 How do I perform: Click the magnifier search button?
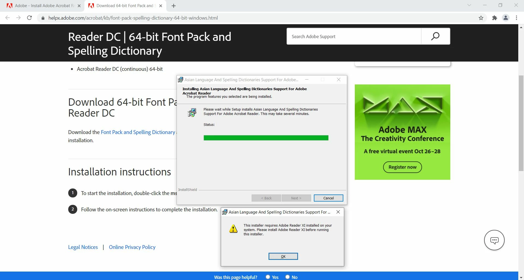pyautogui.click(x=435, y=36)
